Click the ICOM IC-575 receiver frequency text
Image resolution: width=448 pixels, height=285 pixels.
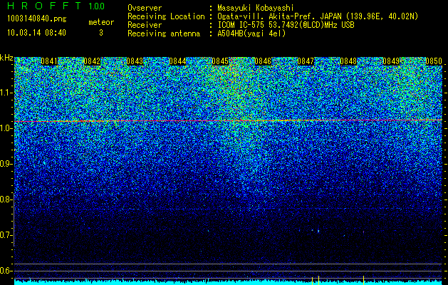pyautogui.click(x=286, y=25)
